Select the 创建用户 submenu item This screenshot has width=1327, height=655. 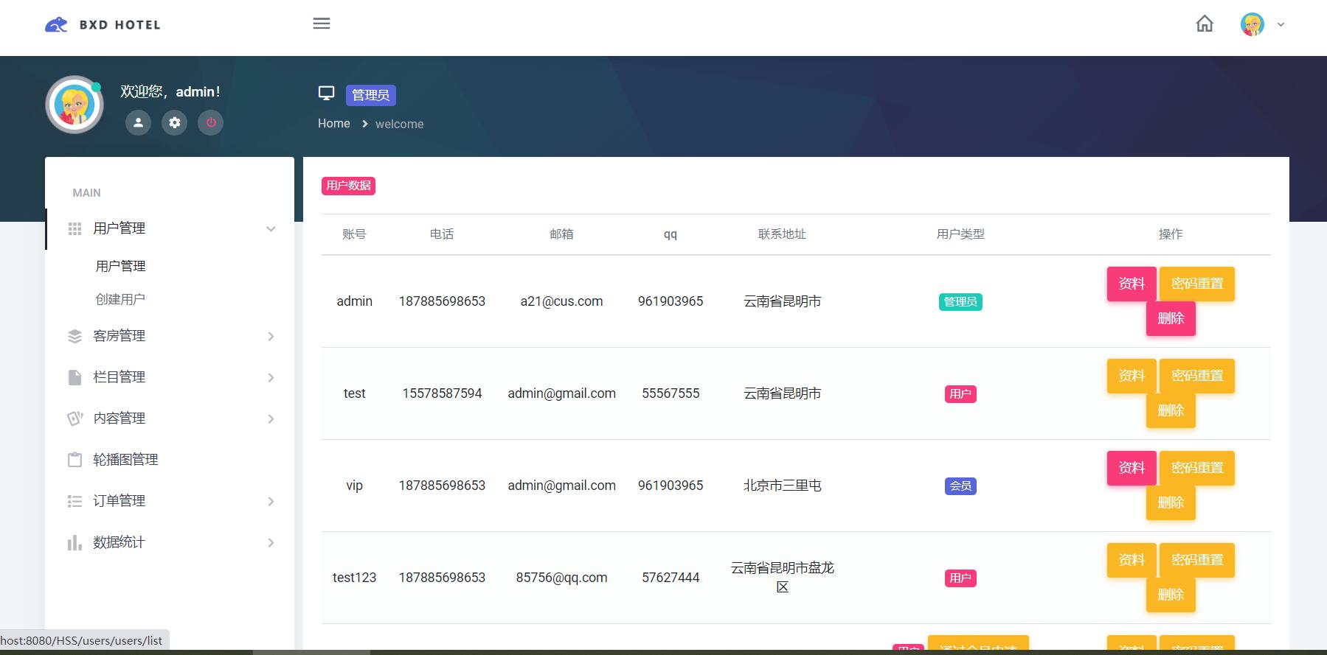coord(120,299)
